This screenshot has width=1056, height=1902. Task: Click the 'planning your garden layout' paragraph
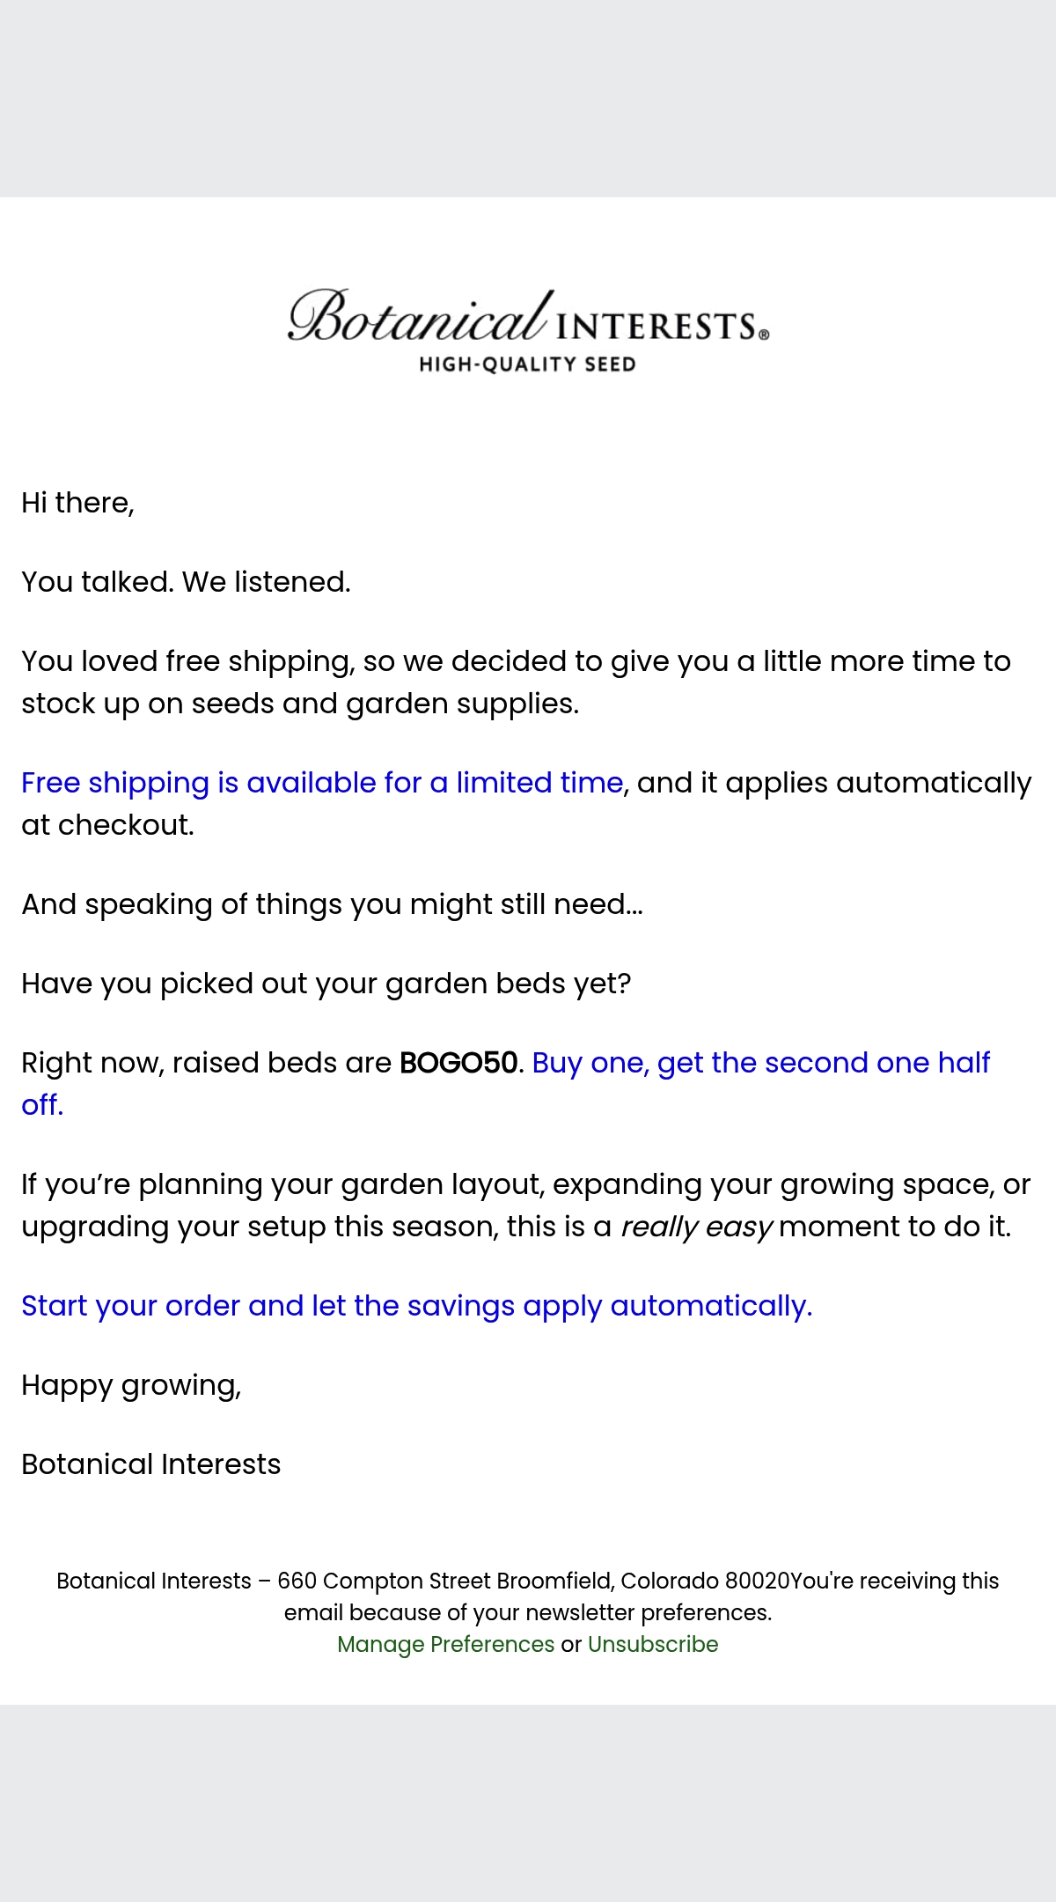(525, 1205)
